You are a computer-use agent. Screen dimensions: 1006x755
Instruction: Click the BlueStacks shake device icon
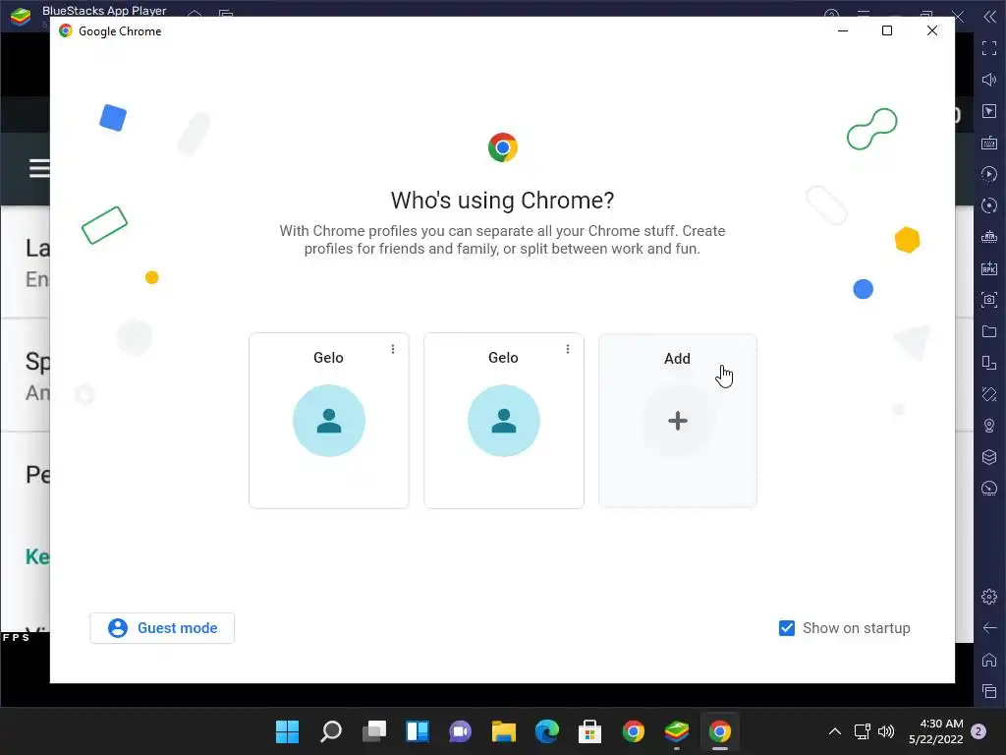click(x=989, y=394)
